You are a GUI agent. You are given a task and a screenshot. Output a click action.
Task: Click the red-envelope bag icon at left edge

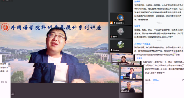(x=2, y=82)
